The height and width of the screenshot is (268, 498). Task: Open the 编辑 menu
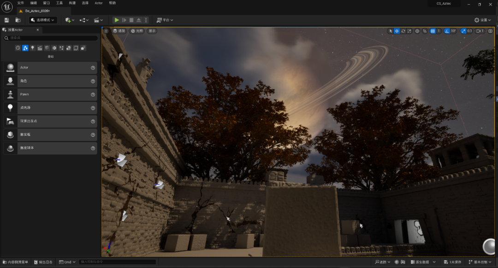point(33,3)
